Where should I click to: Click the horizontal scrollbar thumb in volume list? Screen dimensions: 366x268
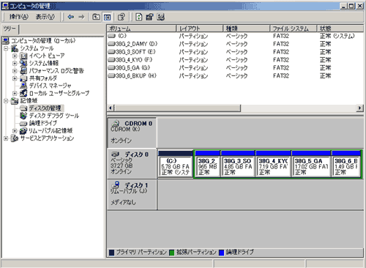[177, 108]
